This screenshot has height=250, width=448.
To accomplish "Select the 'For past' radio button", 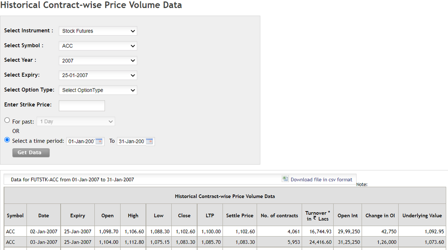I will click(7, 121).
